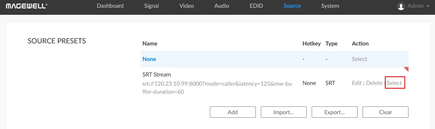Clear all source presets
The image size is (435, 129).
(386, 112)
